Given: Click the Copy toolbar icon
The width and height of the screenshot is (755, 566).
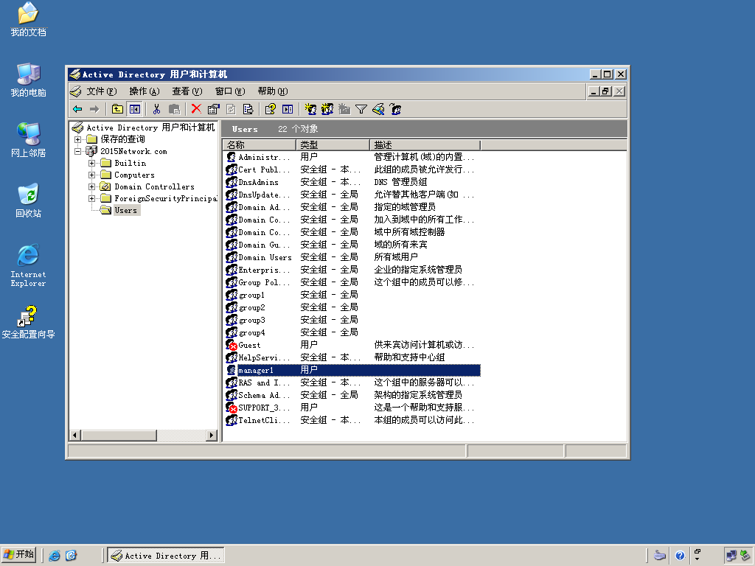Looking at the screenshot, I should pos(174,109).
